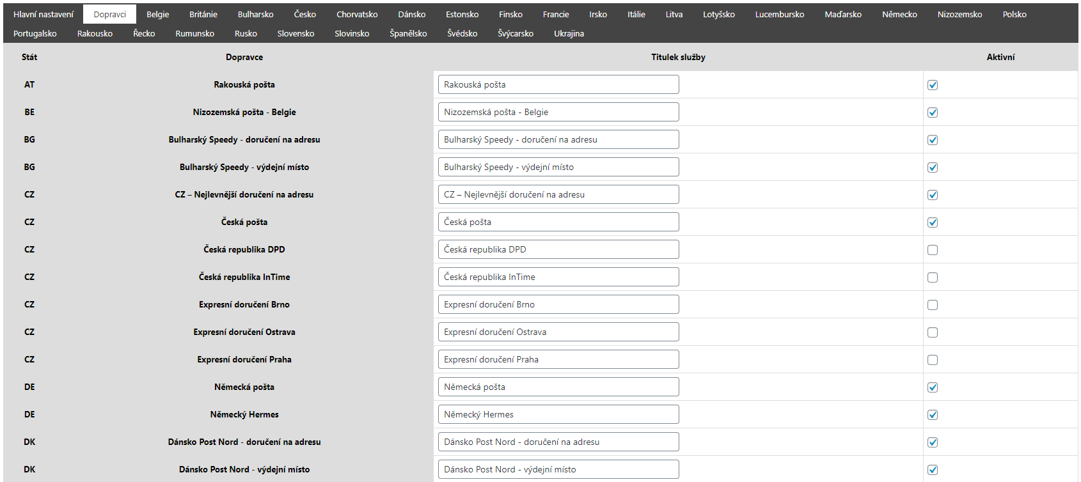Open the Polsko tab
Image resolution: width=1081 pixels, height=482 pixels.
tap(1014, 14)
